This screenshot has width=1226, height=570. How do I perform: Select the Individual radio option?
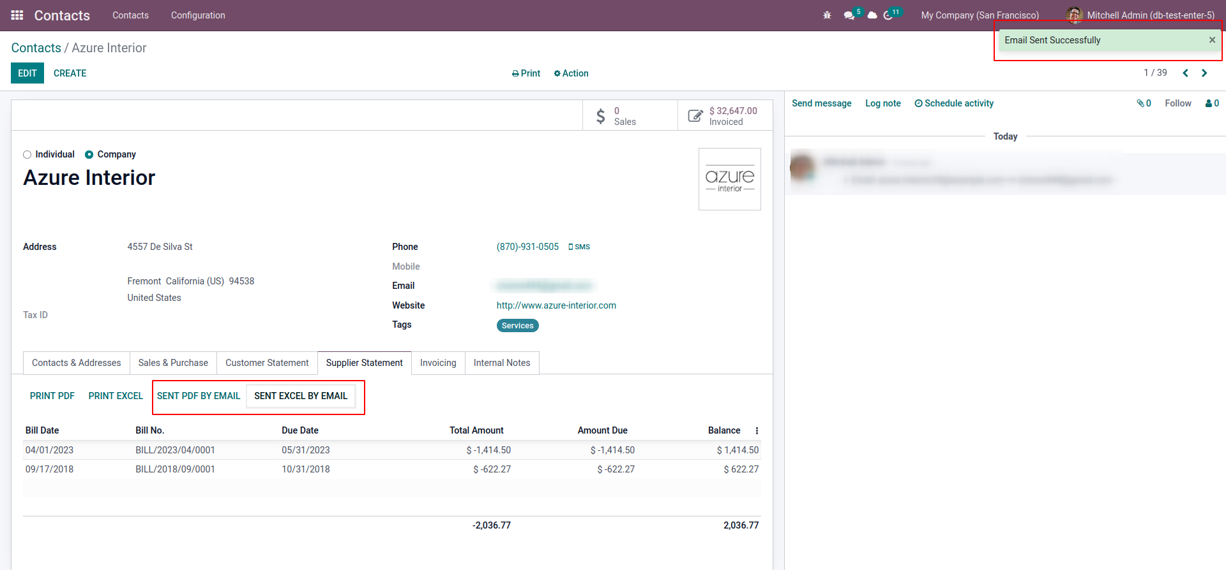click(x=27, y=154)
